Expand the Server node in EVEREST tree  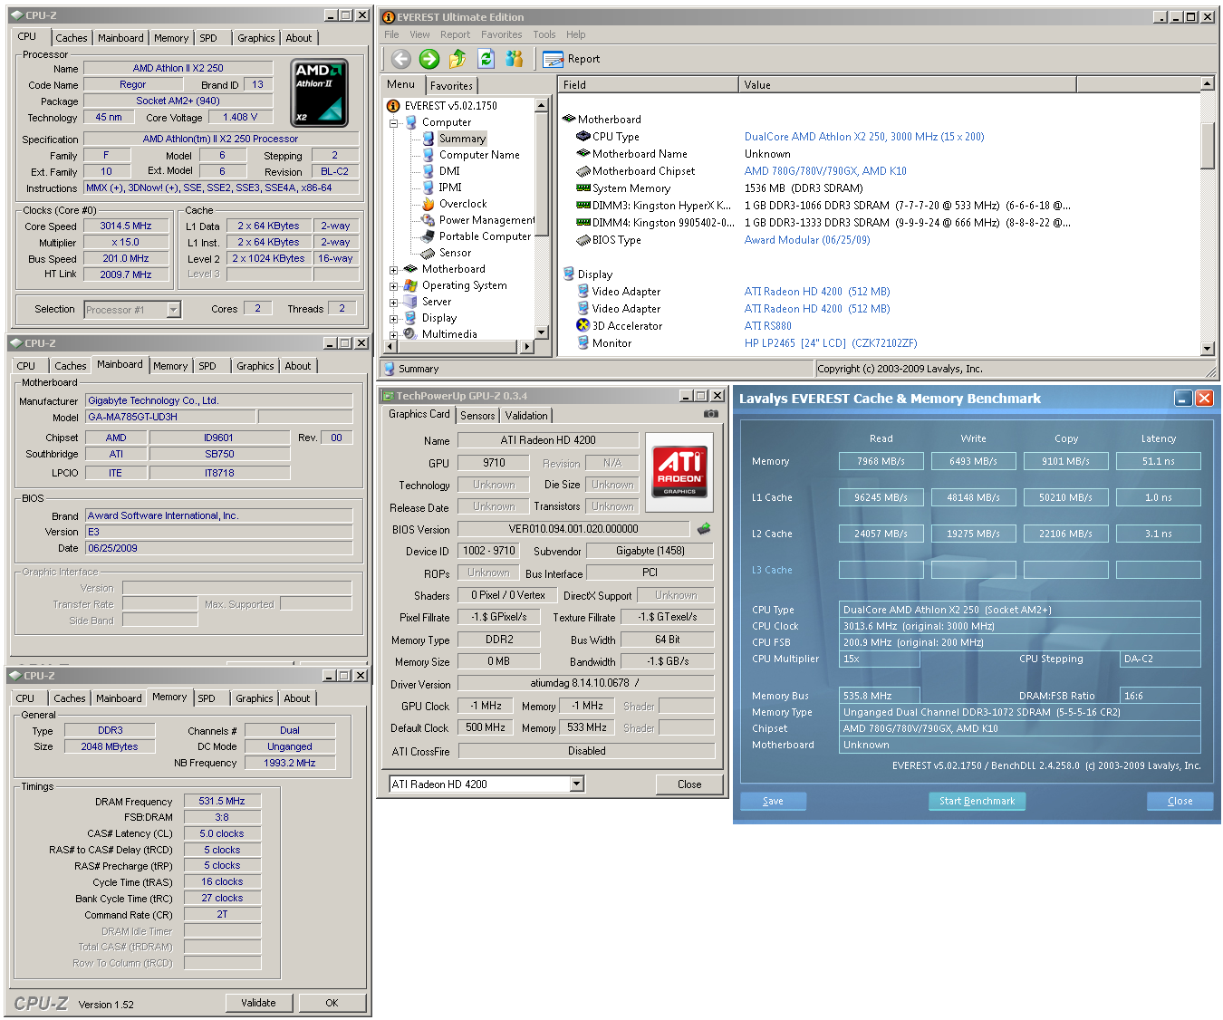click(393, 303)
